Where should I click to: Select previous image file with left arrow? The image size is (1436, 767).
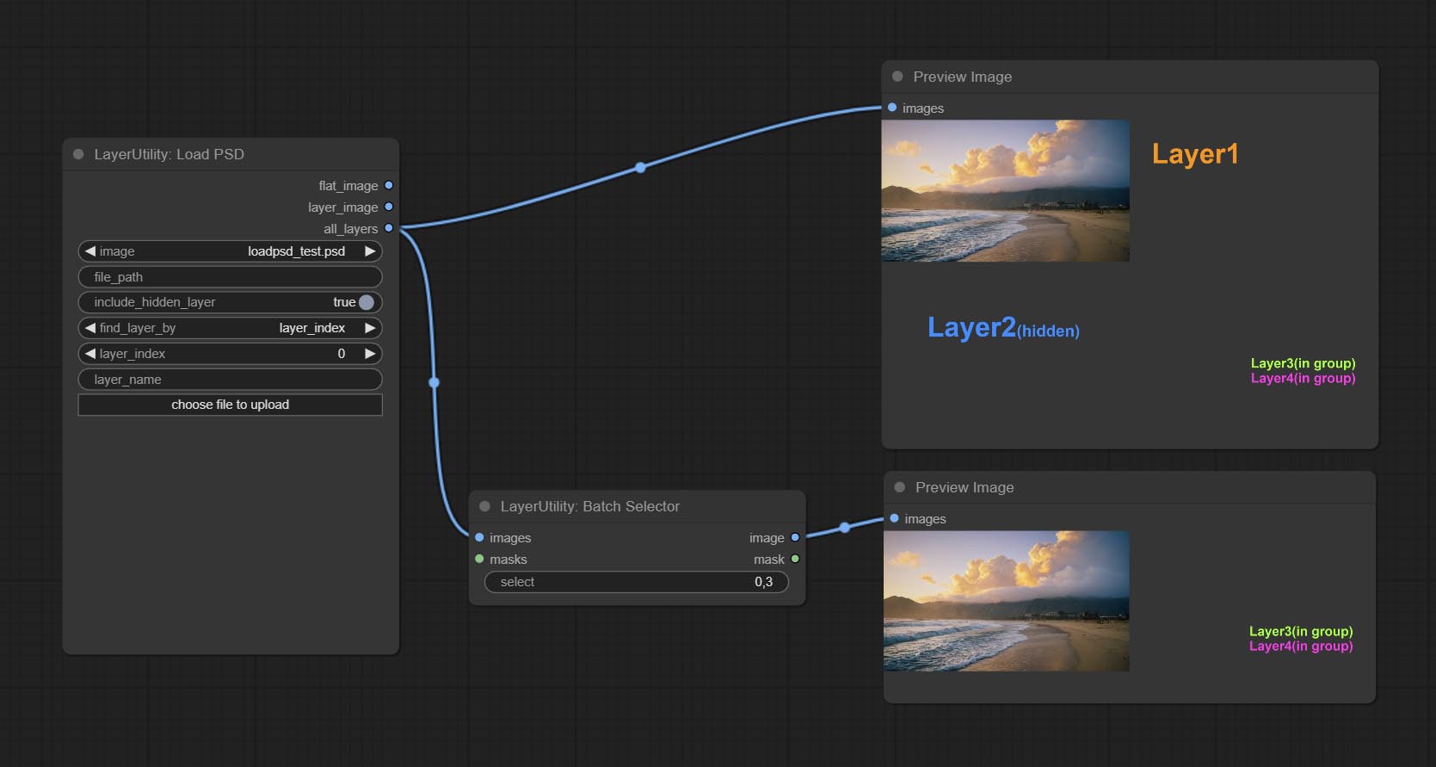click(90, 251)
